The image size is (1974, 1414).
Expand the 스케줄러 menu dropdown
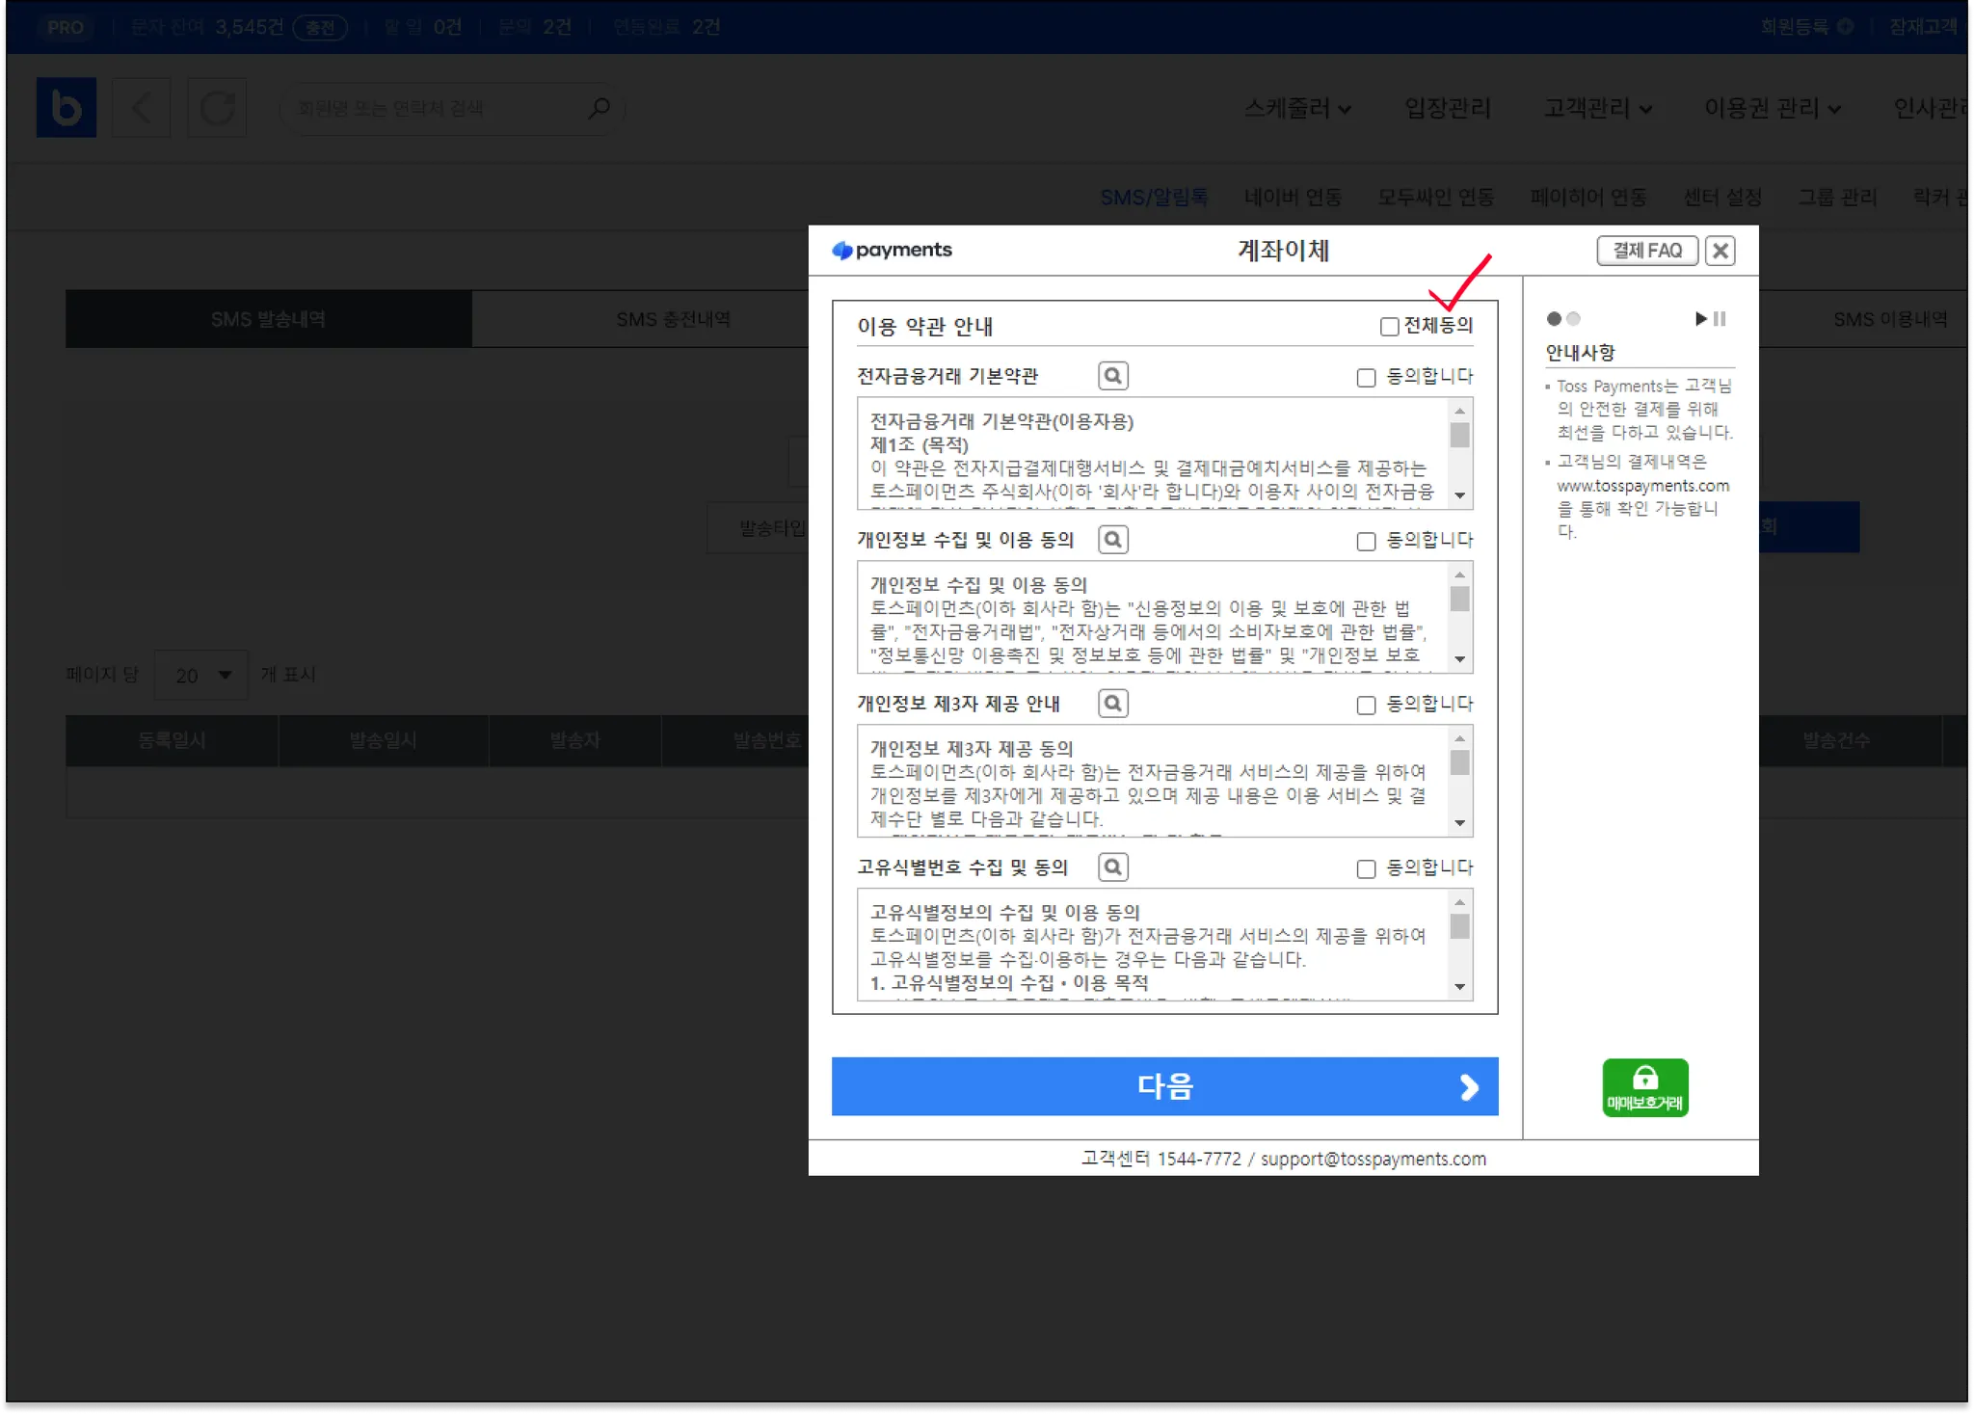pyautogui.click(x=1296, y=109)
